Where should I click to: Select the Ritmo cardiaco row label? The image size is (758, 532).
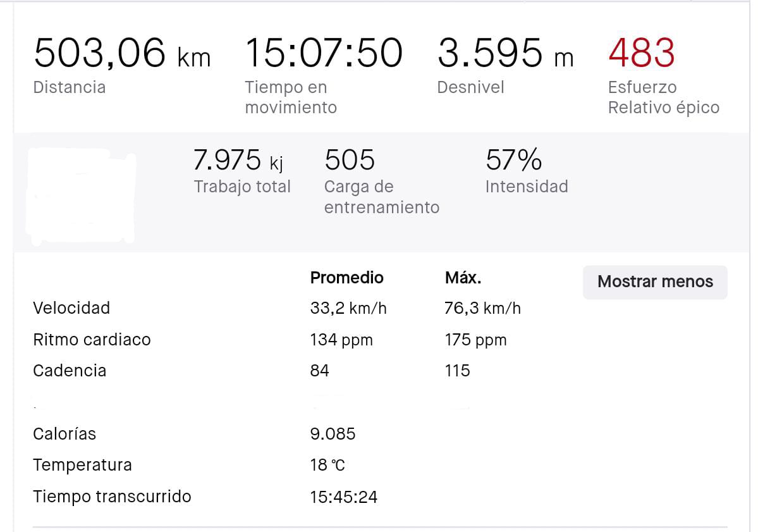click(92, 340)
